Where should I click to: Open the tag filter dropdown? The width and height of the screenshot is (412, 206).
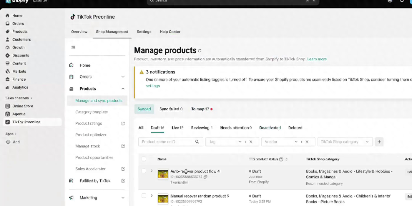point(240,142)
